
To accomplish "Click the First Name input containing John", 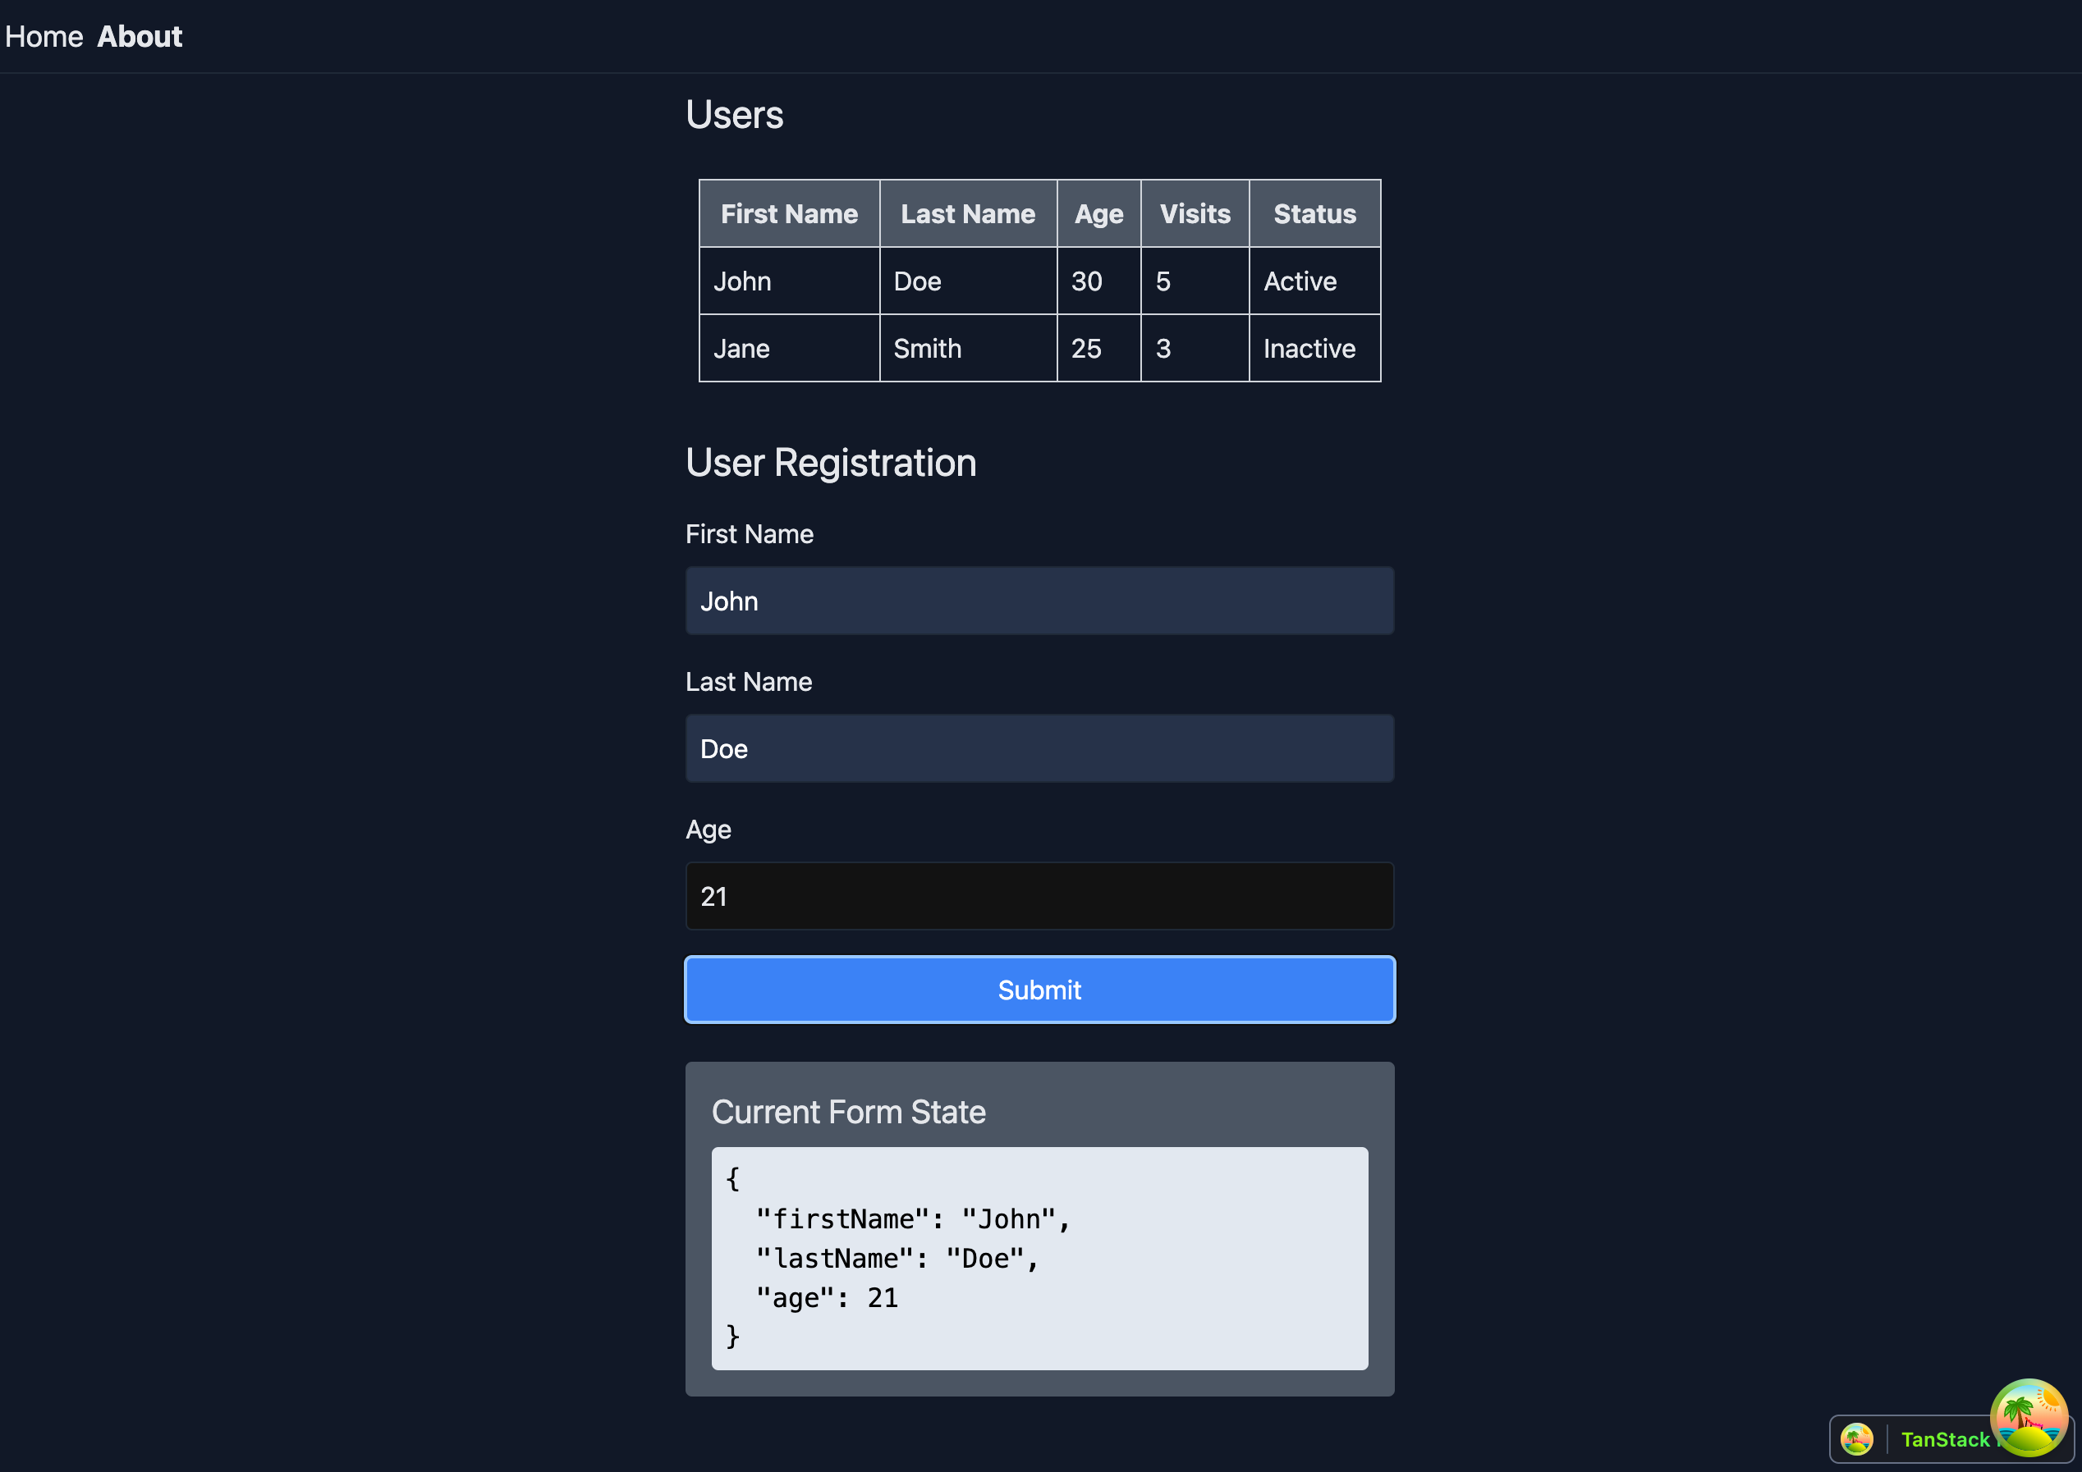I will click(1039, 600).
